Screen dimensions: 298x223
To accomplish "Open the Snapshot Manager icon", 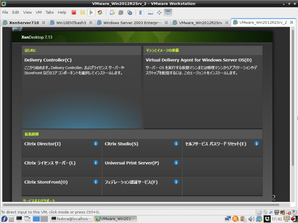I will [130, 12].
